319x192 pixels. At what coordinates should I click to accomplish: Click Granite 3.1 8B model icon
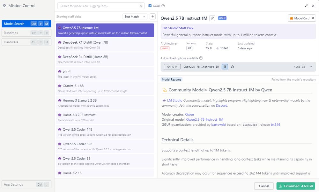tap(60, 86)
